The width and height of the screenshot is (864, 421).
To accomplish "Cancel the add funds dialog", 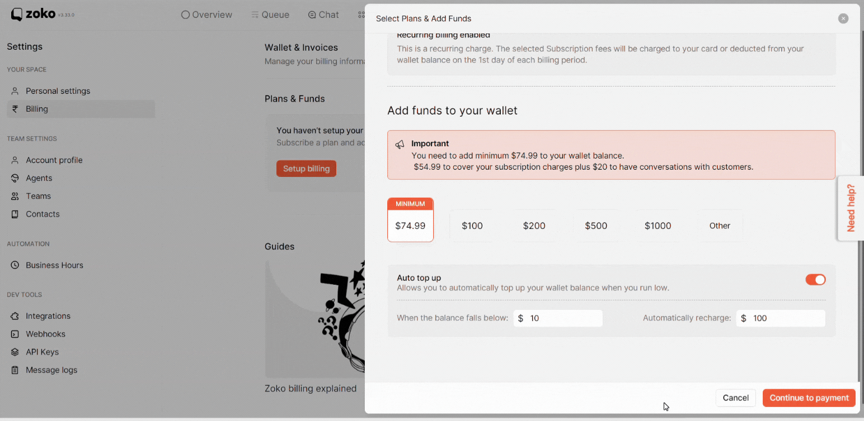I will pos(736,398).
